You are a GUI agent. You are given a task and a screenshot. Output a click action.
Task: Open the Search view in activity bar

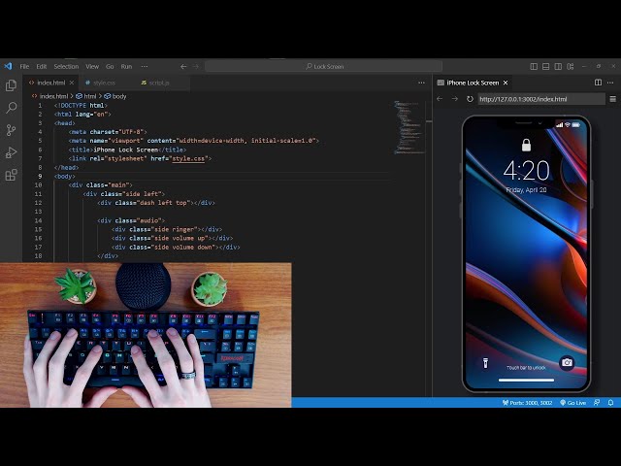pos(11,108)
